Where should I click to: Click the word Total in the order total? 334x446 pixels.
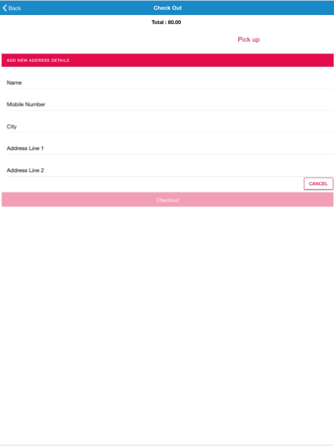[157, 22]
